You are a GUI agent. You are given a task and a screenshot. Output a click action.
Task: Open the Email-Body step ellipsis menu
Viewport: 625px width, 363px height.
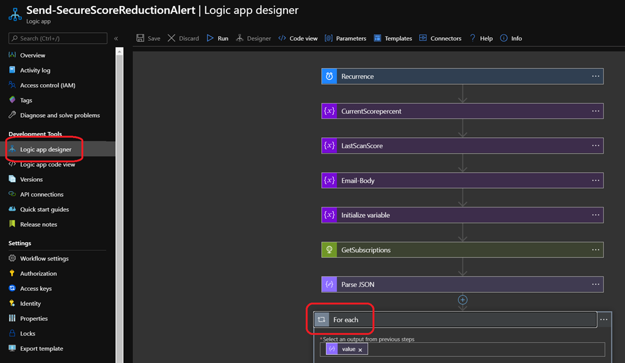pos(596,181)
